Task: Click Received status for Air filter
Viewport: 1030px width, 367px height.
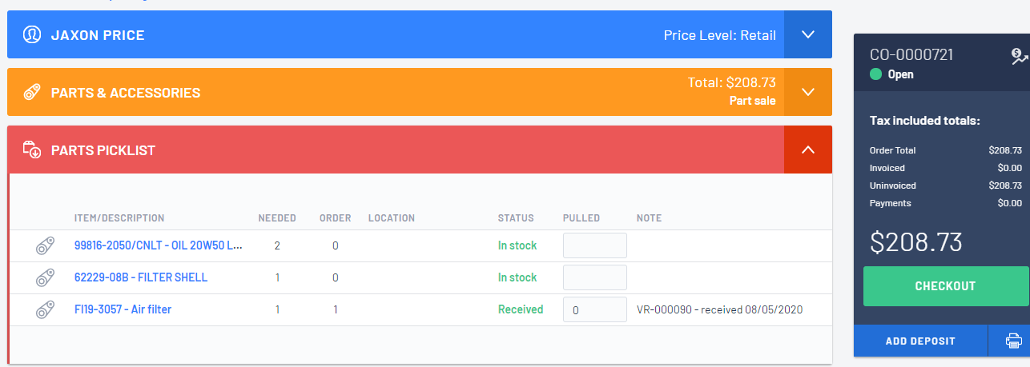Action: click(x=521, y=309)
